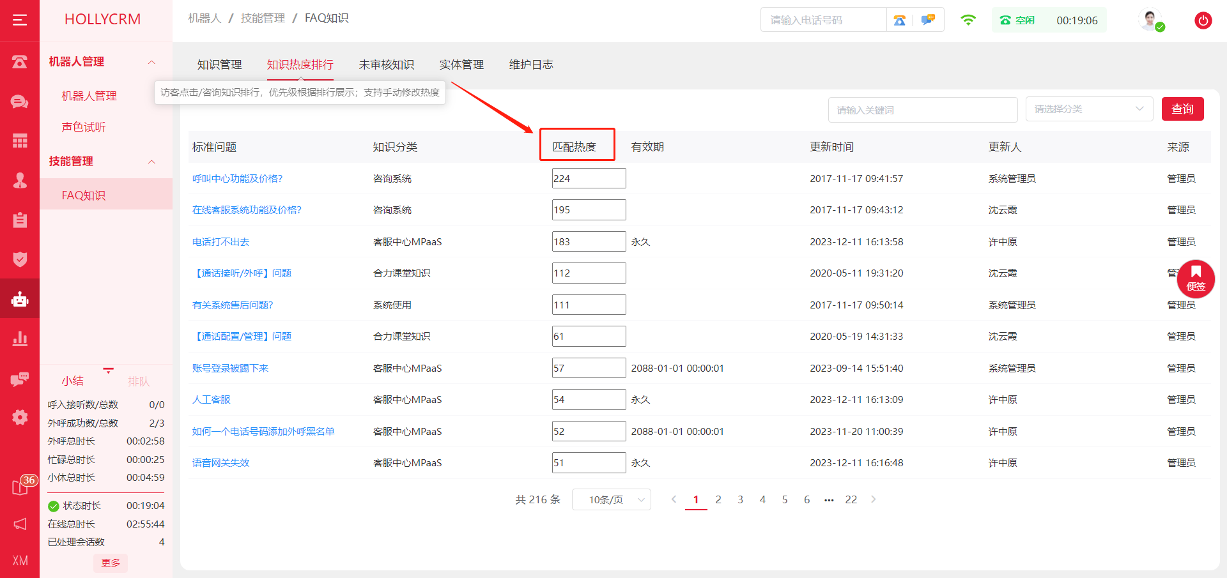Go to next page arrow
Screen dimensions: 1227x578
tap(874, 499)
